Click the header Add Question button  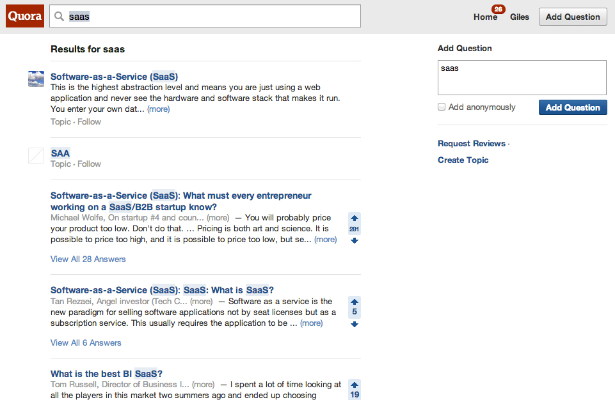click(573, 17)
